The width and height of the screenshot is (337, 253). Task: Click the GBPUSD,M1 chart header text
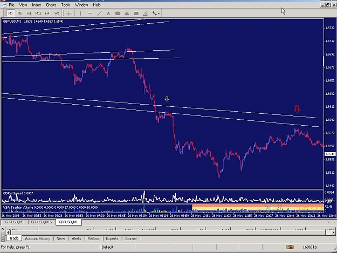[33, 21]
